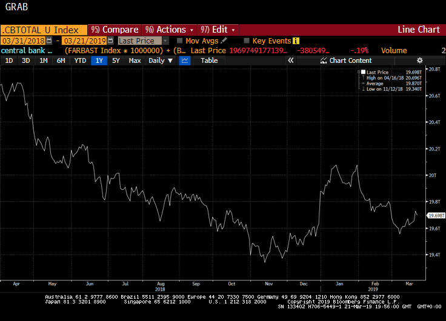446x321 pixels.
Task: Open chart settings gear icon
Action: (x=419, y=60)
